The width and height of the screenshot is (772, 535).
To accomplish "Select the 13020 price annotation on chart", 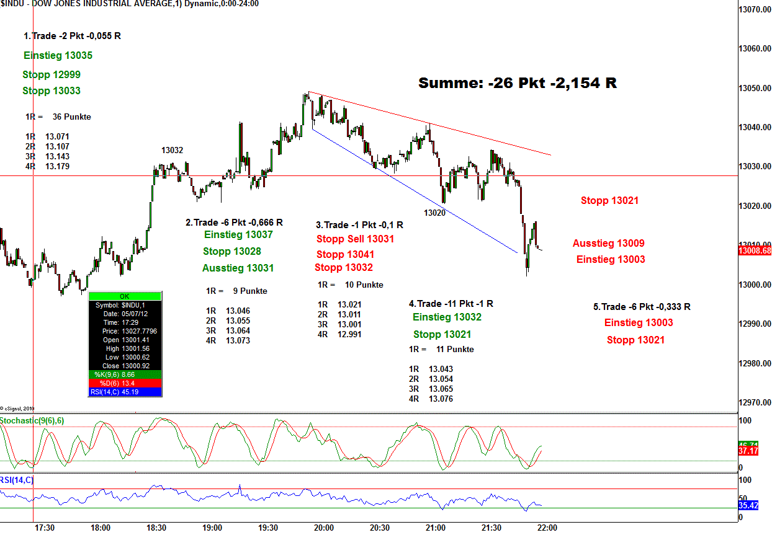I will tap(434, 213).
